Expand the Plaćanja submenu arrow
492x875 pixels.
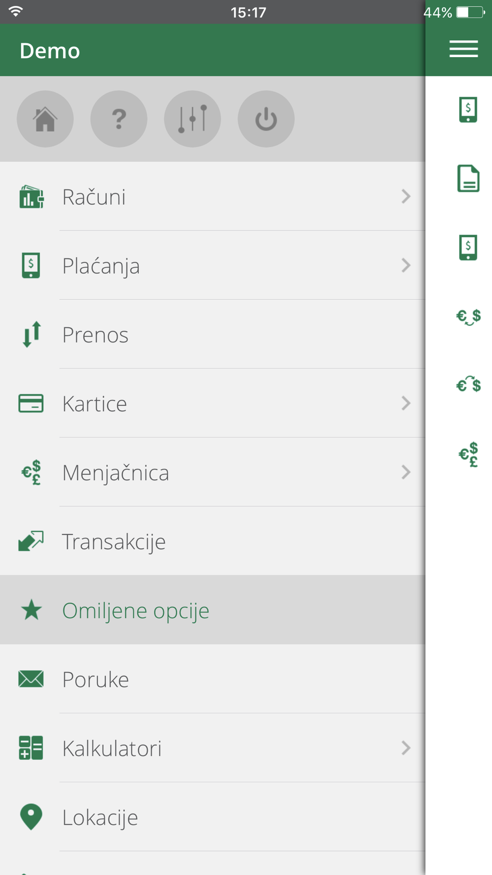406,265
